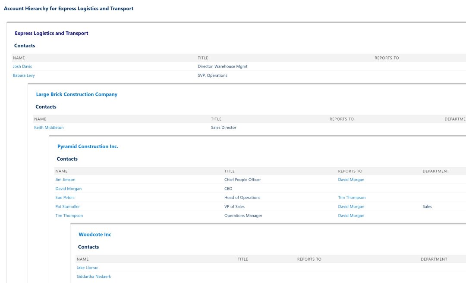The width and height of the screenshot is (466, 283).
Task: Click the Sales department value for Pat Stumuller
Action: tap(427, 206)
